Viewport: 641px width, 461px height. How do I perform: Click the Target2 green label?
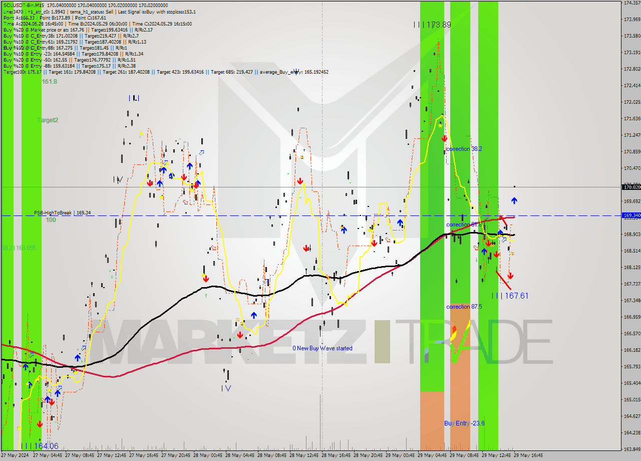48,120
